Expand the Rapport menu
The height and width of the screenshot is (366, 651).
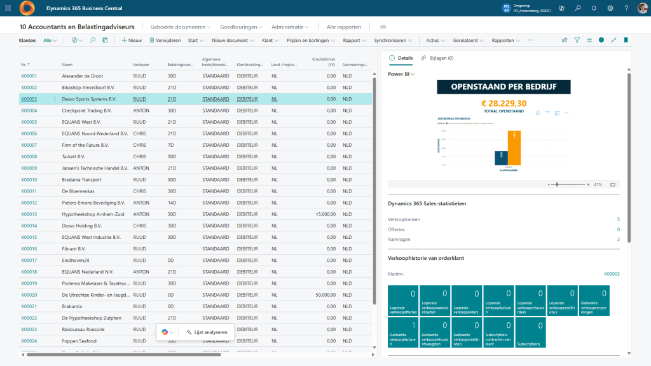pyautogui.click(x=354, y=40)
